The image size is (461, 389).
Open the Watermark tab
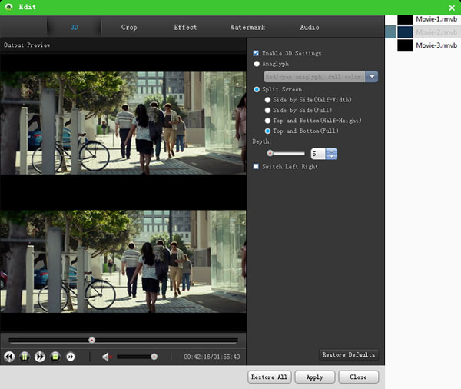click(247, 28)
